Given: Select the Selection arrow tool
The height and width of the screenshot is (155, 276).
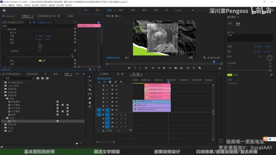Looking at the screenshot, I should point(90,77).
